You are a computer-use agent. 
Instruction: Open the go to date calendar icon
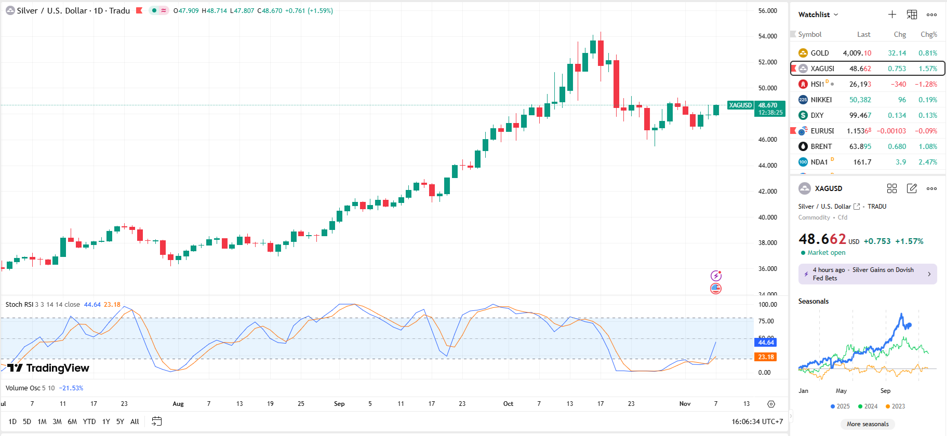point(156,421)
